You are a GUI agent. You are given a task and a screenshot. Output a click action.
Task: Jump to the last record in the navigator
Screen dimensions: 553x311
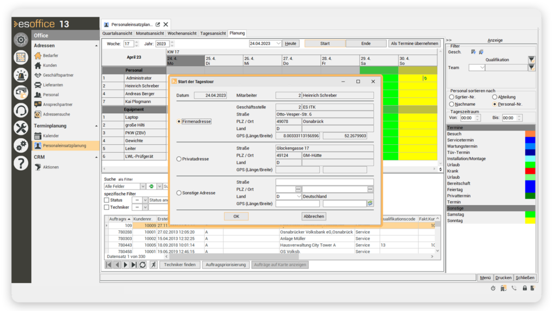[134, 265]
